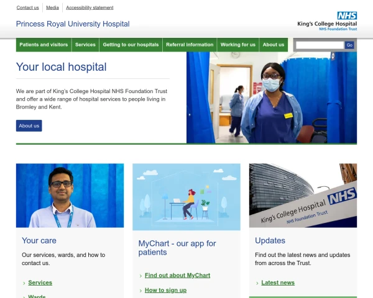The width and height of the screenshot is (373, 298).
Task: Click the masked nurse hero image
Action: click(272, 97)
